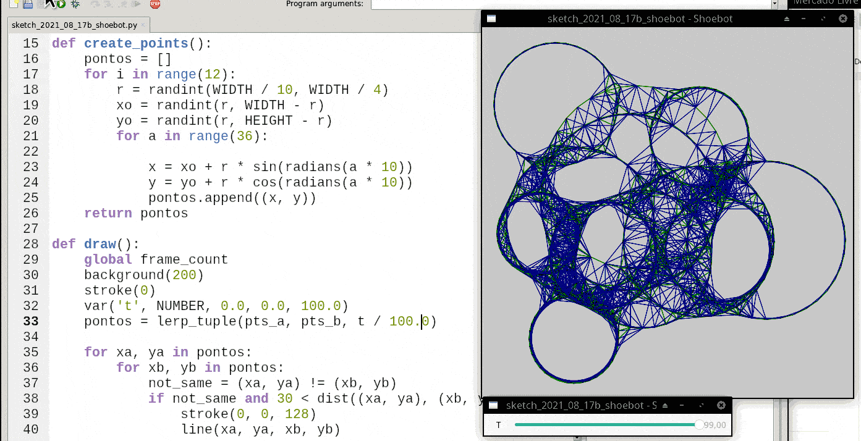
Task: Click the 'pontos = []' line
Action: 128,59
